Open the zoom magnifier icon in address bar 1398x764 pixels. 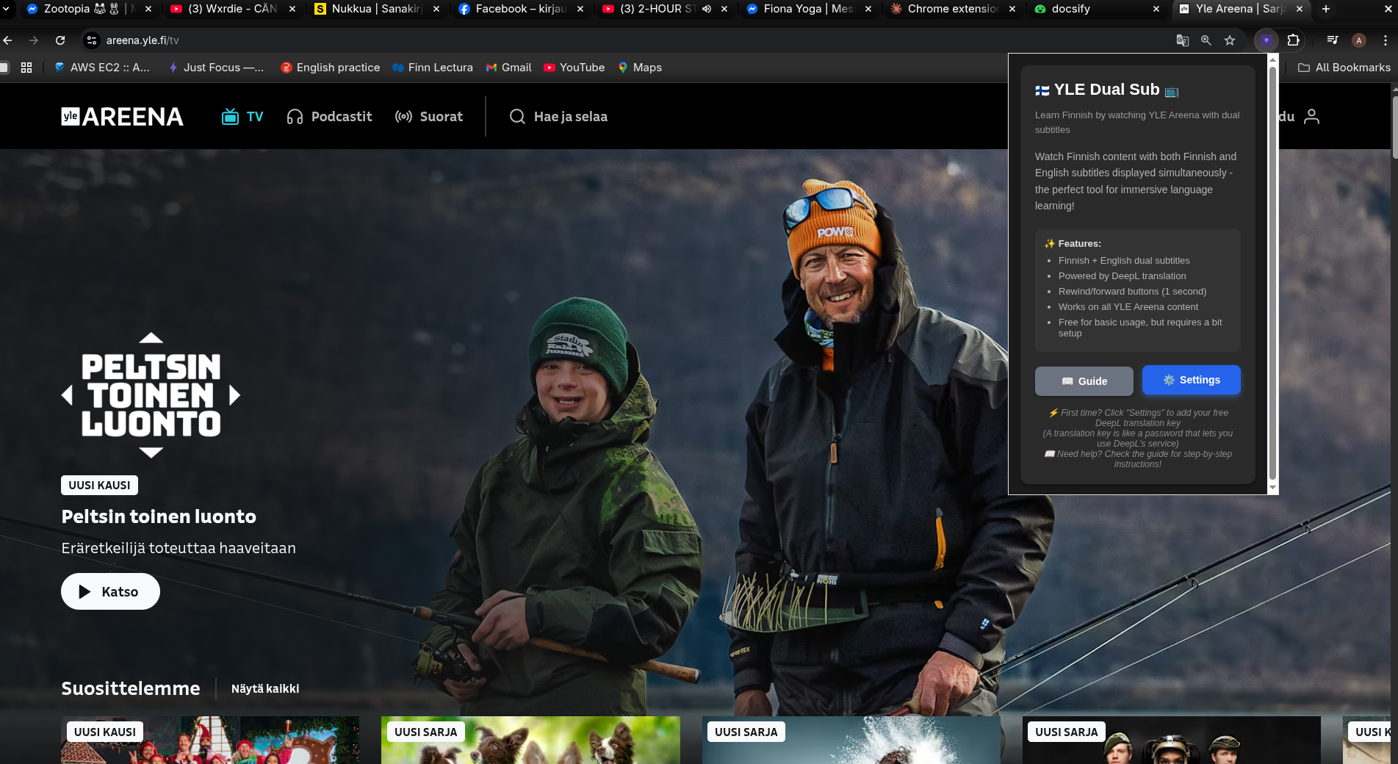(1206, 40)
